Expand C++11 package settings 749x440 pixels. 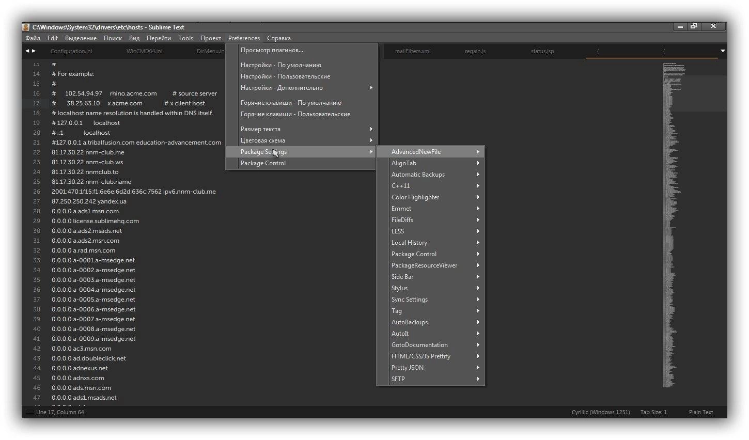pyautogui.click(x=430, y=186)
